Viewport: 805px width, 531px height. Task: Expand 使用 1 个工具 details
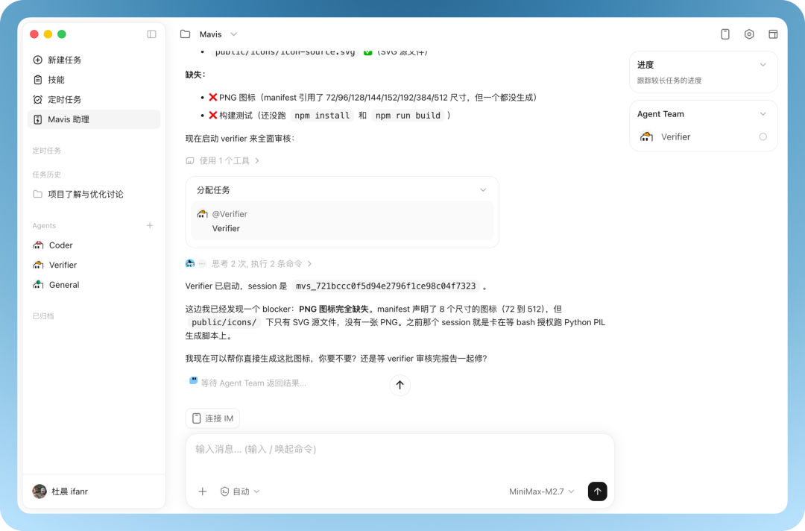[x=223, y=161]
